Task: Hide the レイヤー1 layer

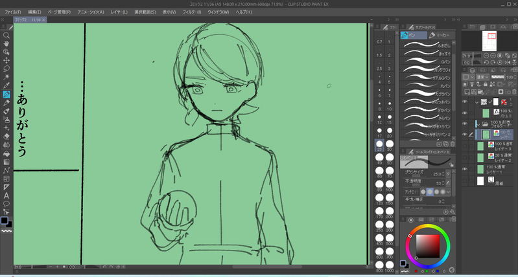Action: tap(465, 169)
